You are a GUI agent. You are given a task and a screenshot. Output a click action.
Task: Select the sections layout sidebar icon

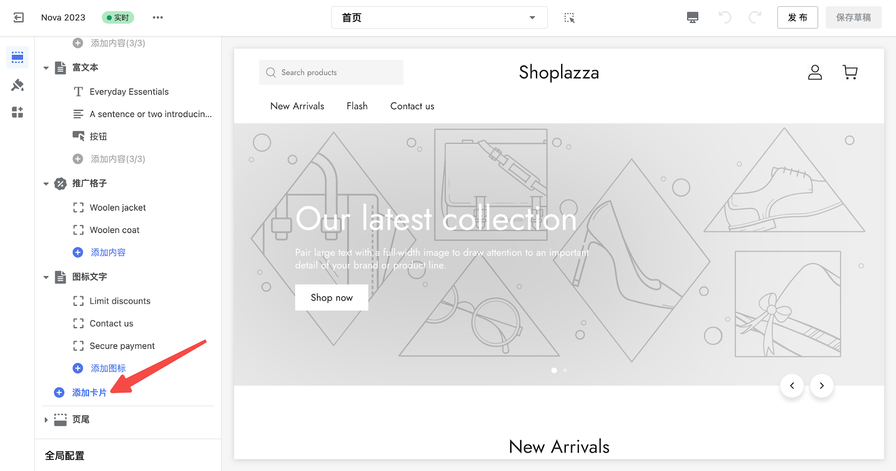(x=17, y=57)
